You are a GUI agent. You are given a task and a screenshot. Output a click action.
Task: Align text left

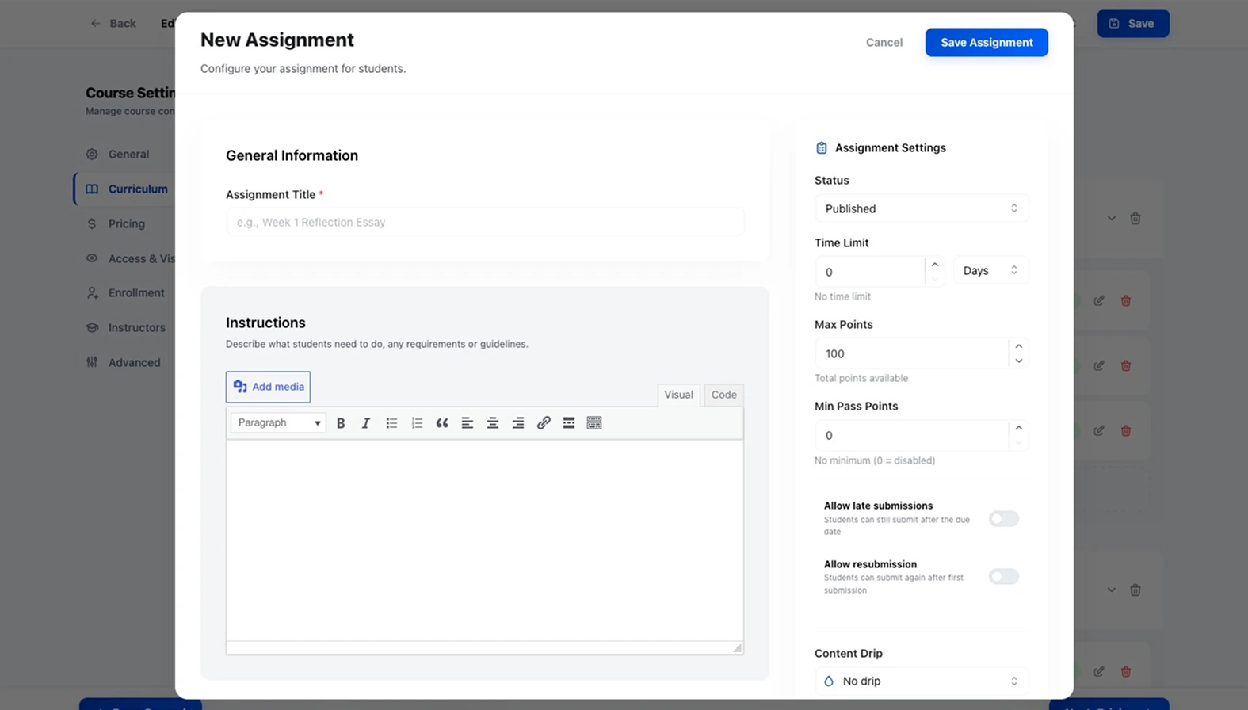(468, 423)
